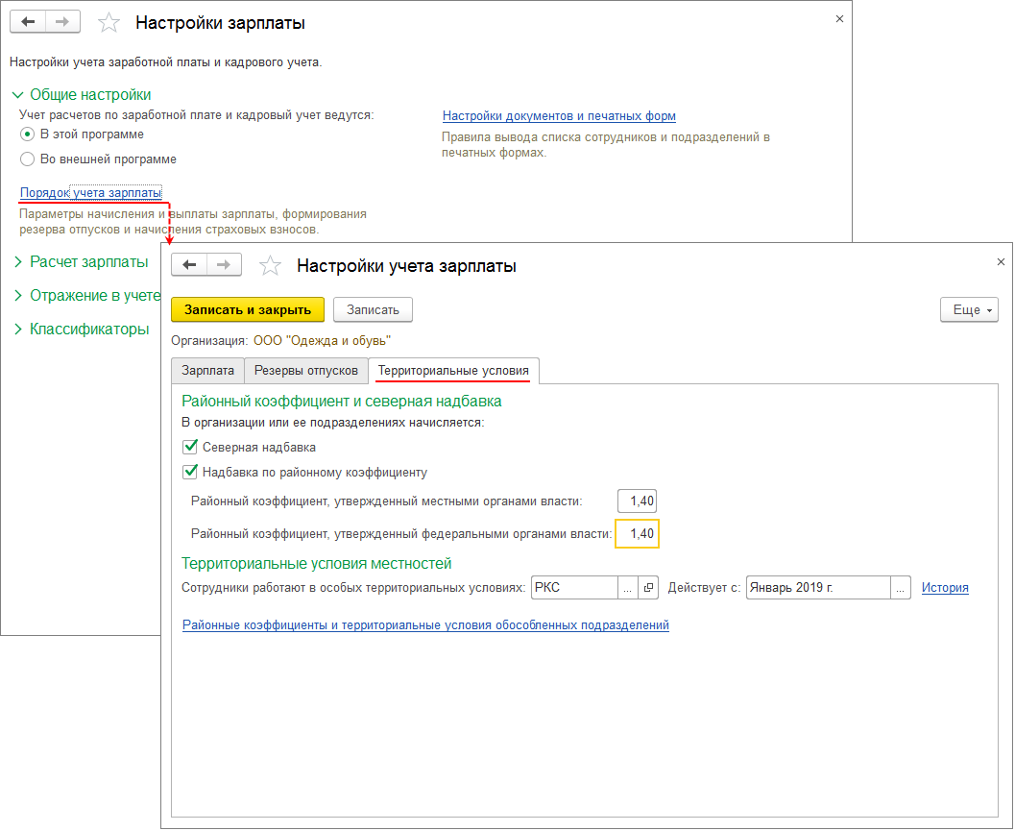Switch to the Зарплата tab
Image resolution: width=1015 pixels, height=831 pixels.
[x=207, y=370]
